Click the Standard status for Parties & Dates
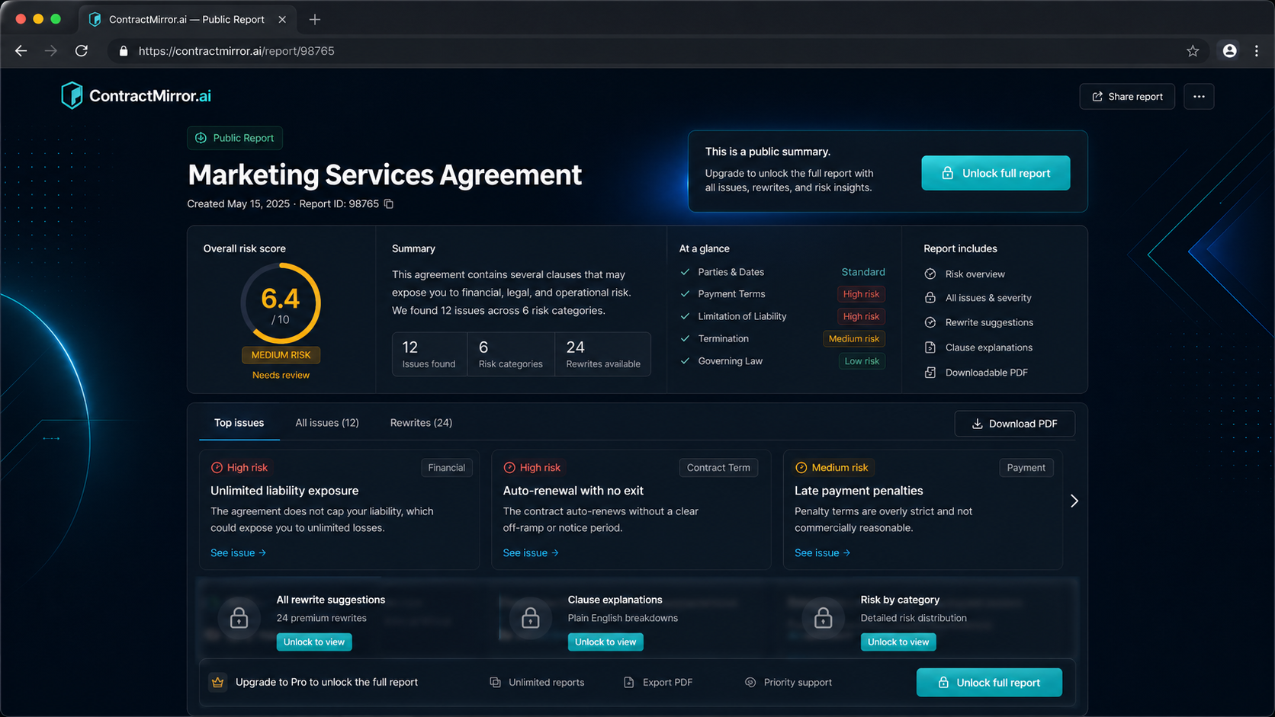Screen dimensions: 1275x717 pyautogui.click(x=863, y=272)
